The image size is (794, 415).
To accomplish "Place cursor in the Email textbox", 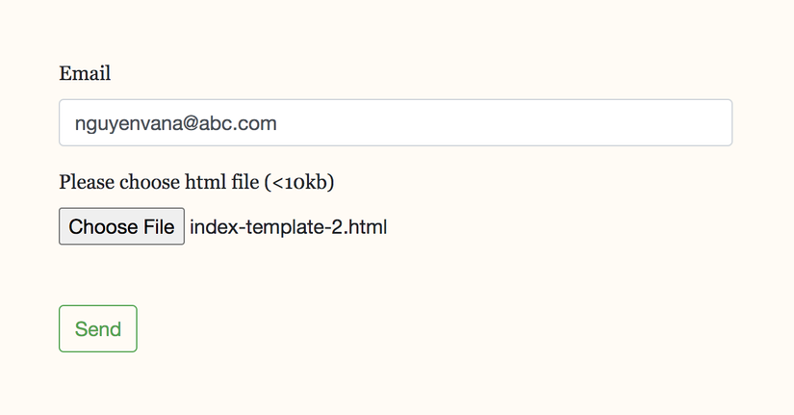I will click(x=395, y=123).
